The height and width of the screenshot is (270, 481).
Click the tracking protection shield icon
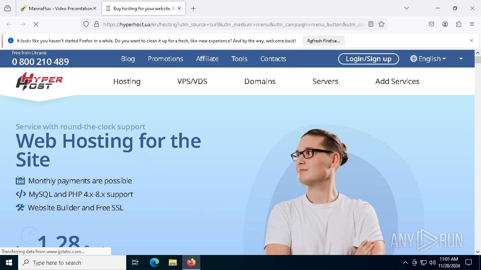click(x=86, y=24)
